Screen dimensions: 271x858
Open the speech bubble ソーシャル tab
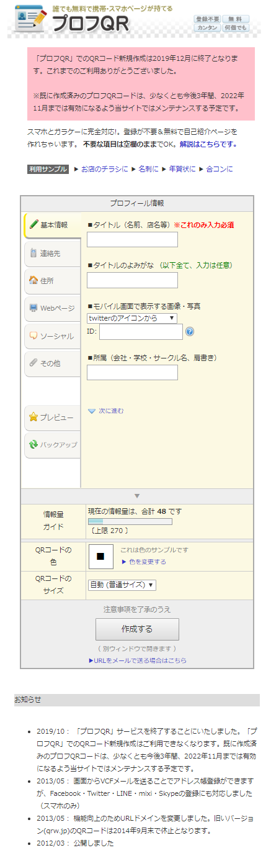(x=53, y=335)
